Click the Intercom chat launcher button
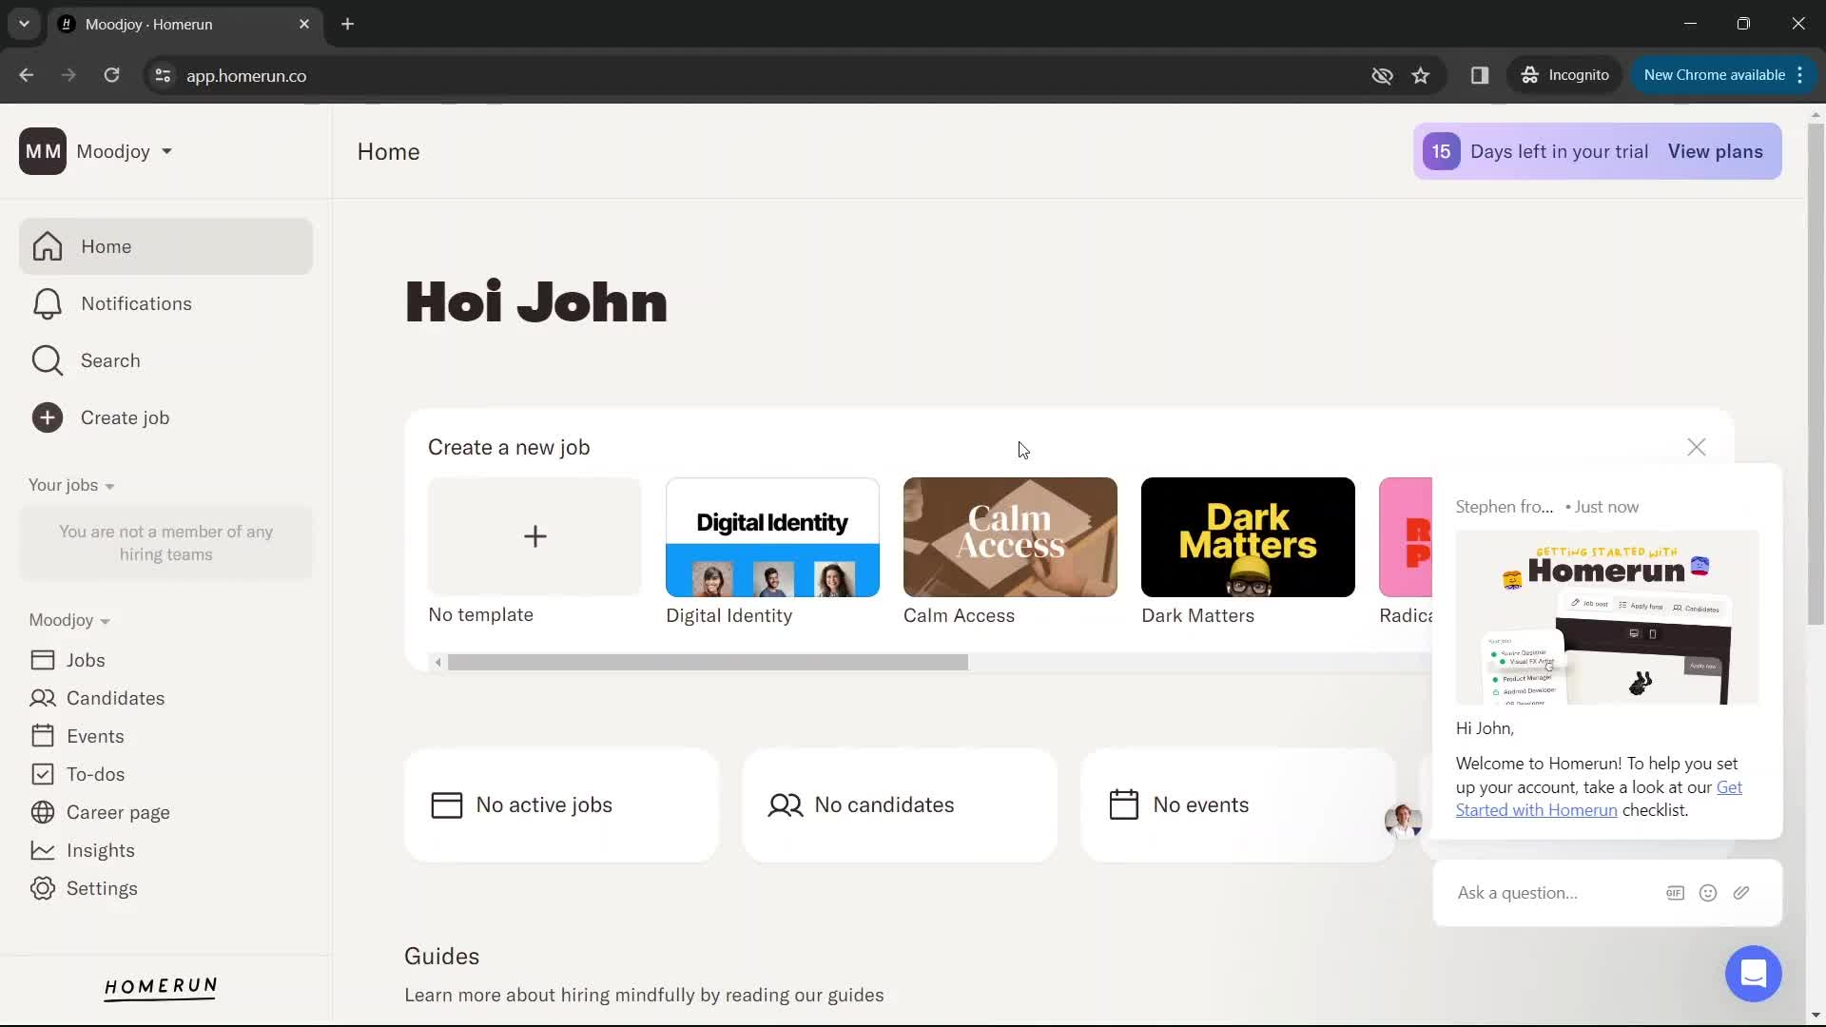This screenshot has height=1027, width=1826. tap(1753, 974)
